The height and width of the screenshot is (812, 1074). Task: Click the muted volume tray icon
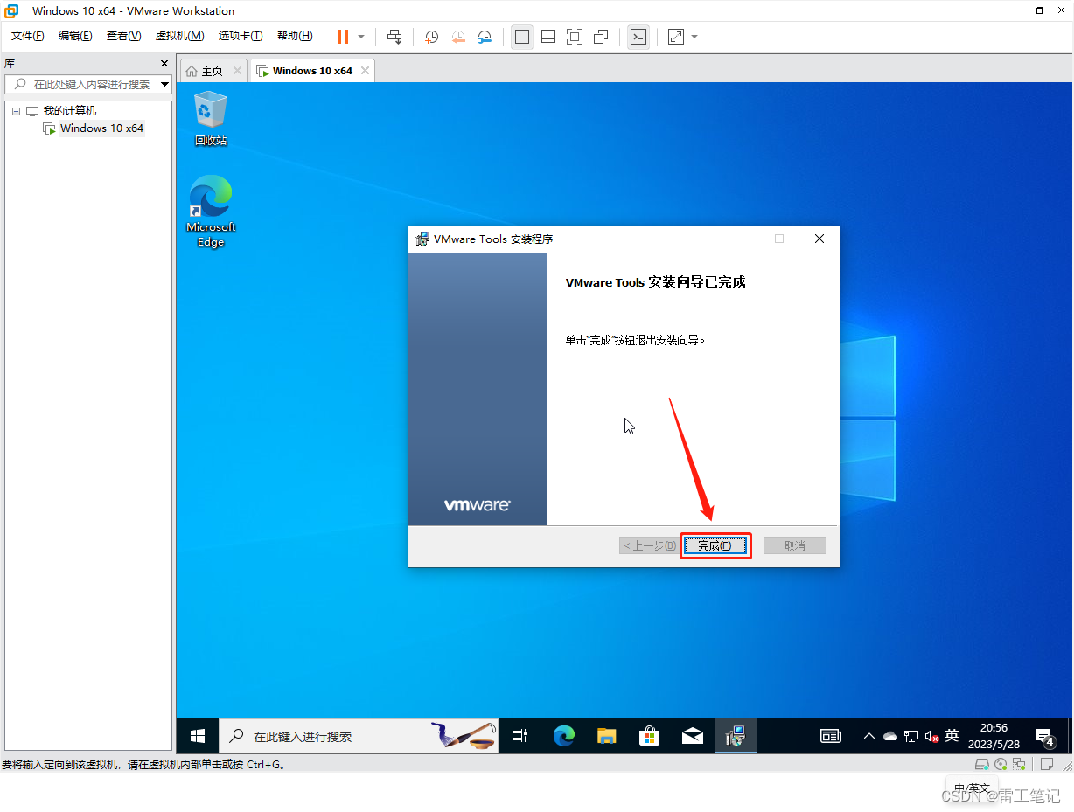tap(932, 736)
